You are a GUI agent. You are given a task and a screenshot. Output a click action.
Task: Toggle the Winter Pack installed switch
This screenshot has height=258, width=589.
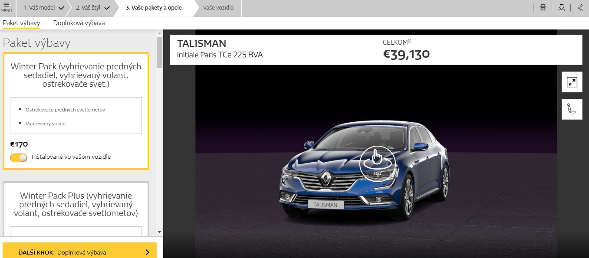pos(19,157)
